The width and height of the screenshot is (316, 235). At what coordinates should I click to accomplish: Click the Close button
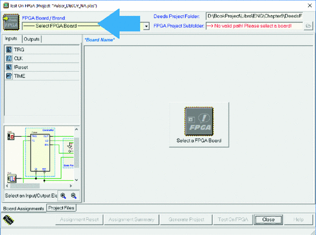tap(268, 219)
